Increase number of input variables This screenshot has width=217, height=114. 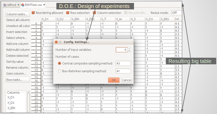[x=129, y=49]
